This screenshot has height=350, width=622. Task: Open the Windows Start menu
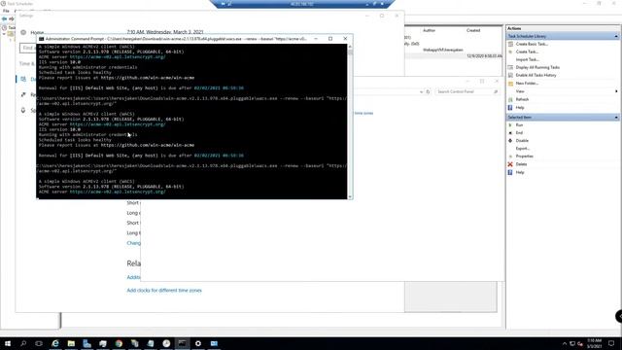(8, 343)
